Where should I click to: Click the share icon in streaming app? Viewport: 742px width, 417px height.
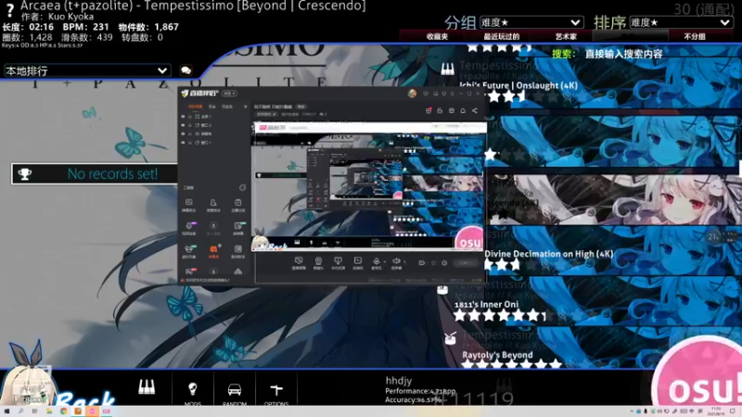475,110
